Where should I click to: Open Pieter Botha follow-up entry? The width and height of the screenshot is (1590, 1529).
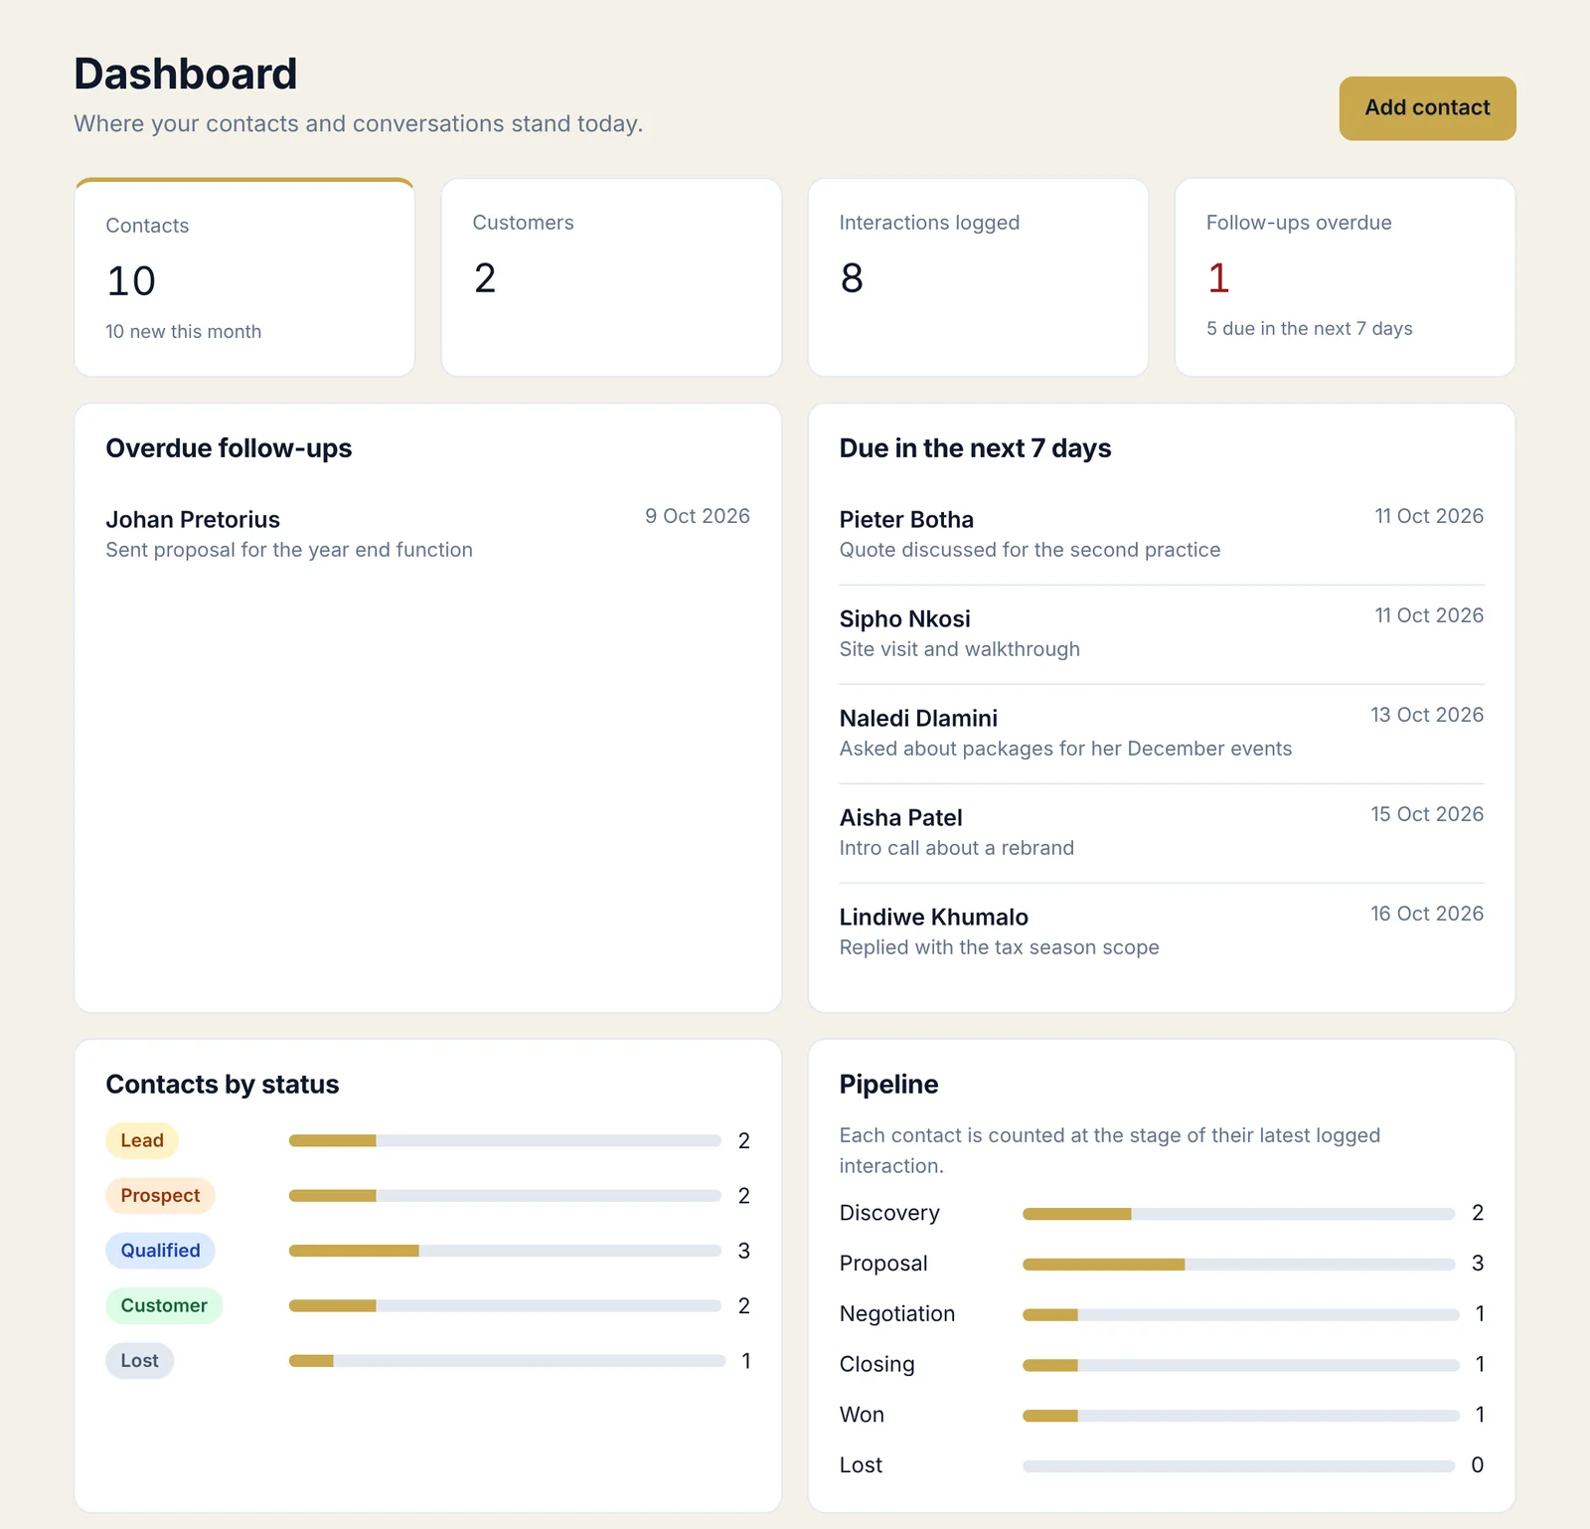coord(1161,535)
